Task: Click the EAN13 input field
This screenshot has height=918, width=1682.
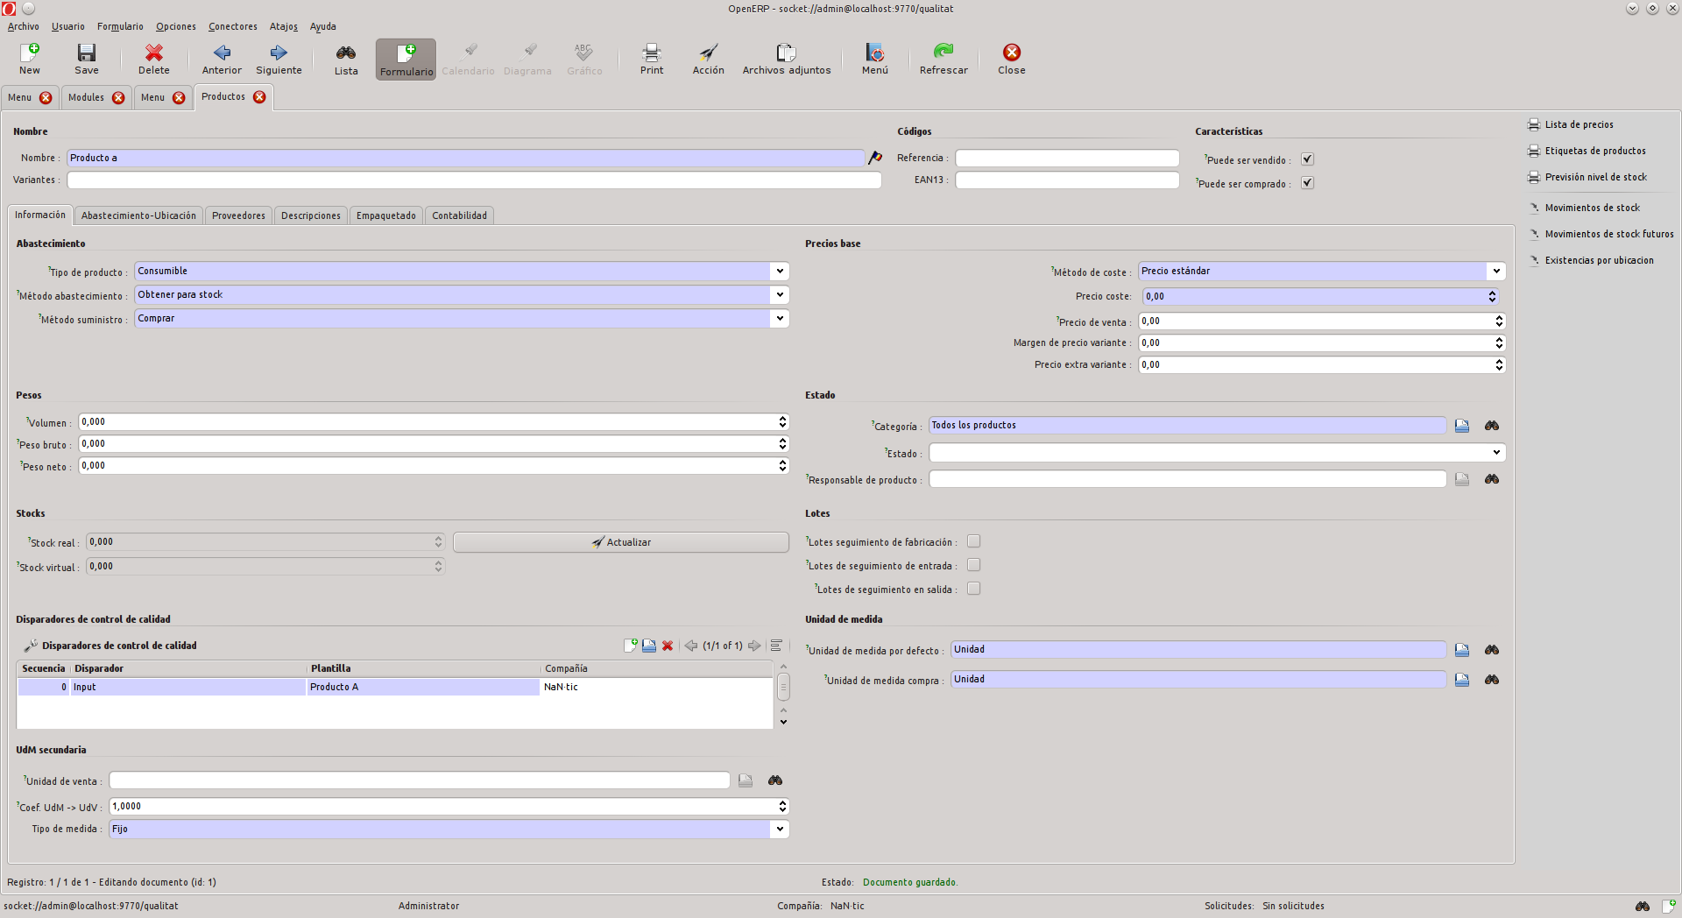Action: coord(1067,180)
